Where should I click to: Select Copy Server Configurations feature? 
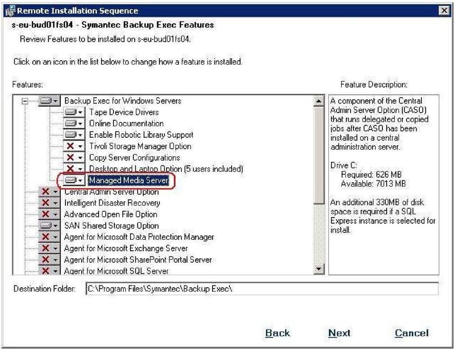[135, 158]
